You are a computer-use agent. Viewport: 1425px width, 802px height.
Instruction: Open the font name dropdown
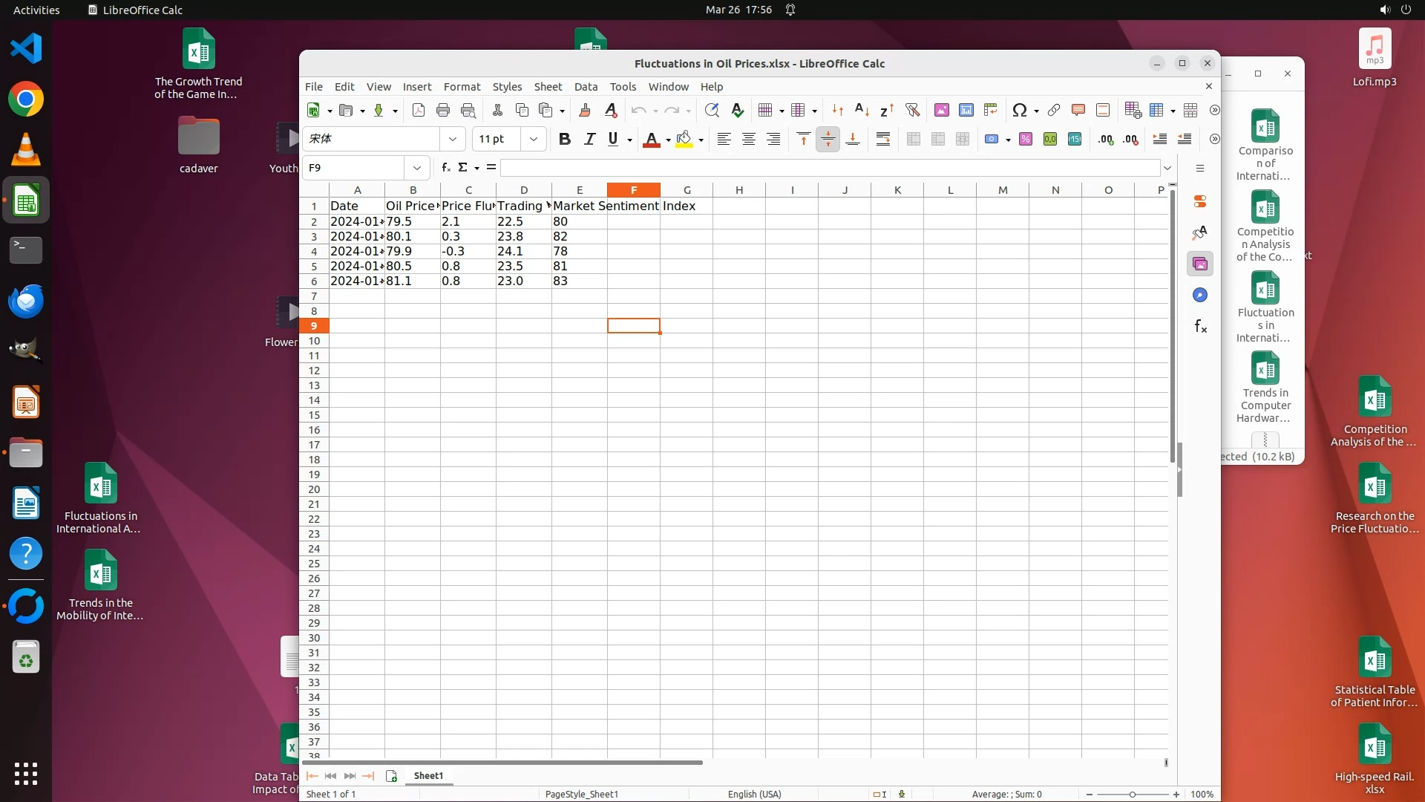click(x=452, y=139)
